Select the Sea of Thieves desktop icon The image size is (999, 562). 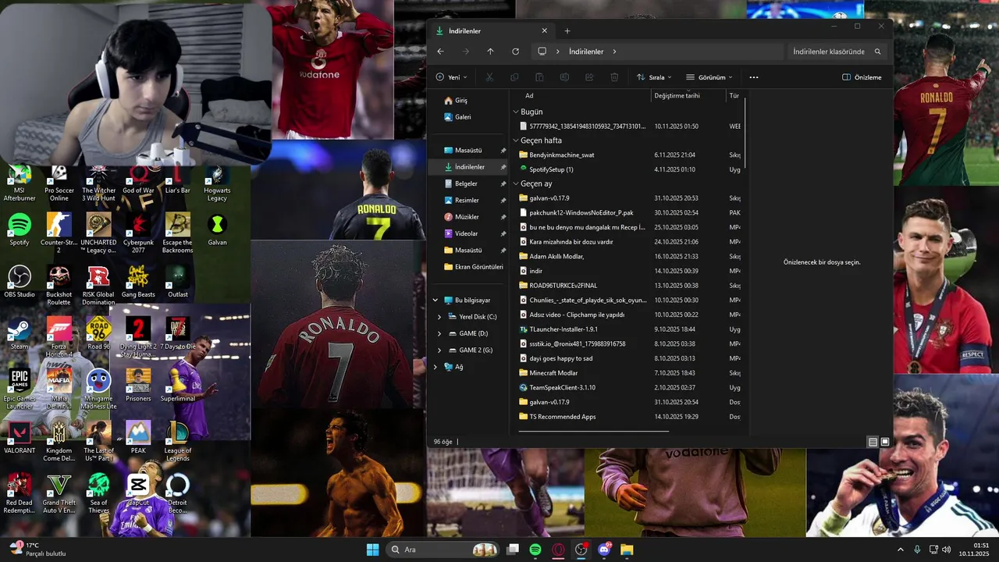(x=98, y=494)
